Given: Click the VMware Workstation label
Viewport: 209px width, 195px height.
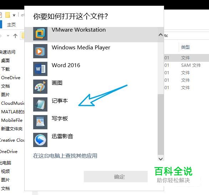Looking at the screenshot, I should click(x=78, y=30).
